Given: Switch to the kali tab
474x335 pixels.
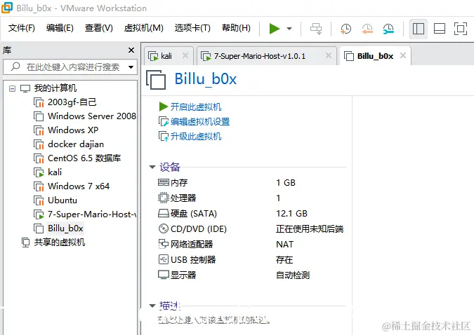Looking at the screenshot, I should pyautogui.click(x=166, y=56).
